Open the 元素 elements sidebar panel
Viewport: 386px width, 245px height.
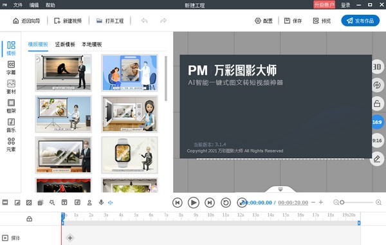(x=11, y=145)
